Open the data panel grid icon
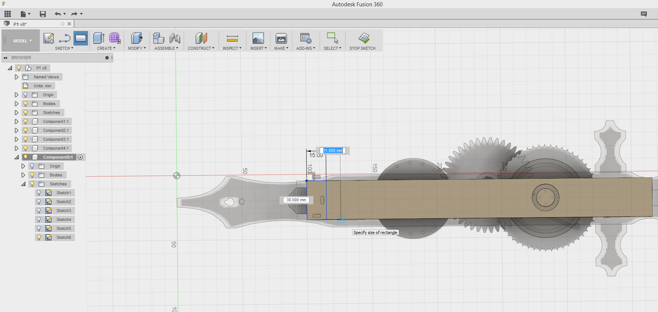 (x=7, y=14)
